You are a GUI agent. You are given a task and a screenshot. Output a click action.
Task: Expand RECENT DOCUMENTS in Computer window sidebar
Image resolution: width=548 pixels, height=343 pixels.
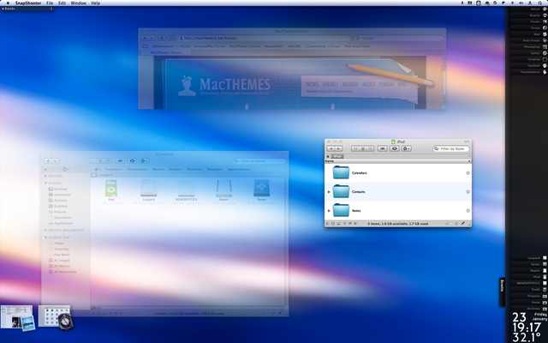pyautogui.click(x=45, y=231)
